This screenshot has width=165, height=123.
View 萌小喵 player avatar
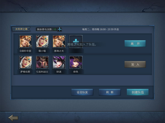pyautogui.click(x=42, y=42)
